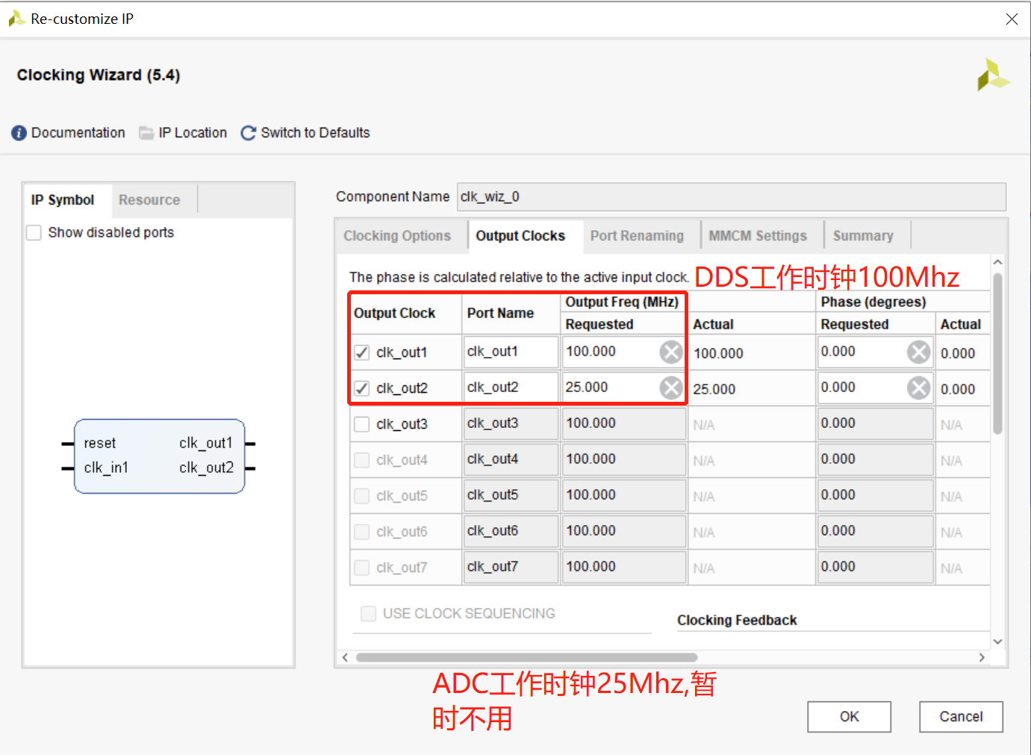This screenshot has height=755, width=1031.
Task: Click the clk_out1 actual frequency 100.000
Action: [718, 353]
